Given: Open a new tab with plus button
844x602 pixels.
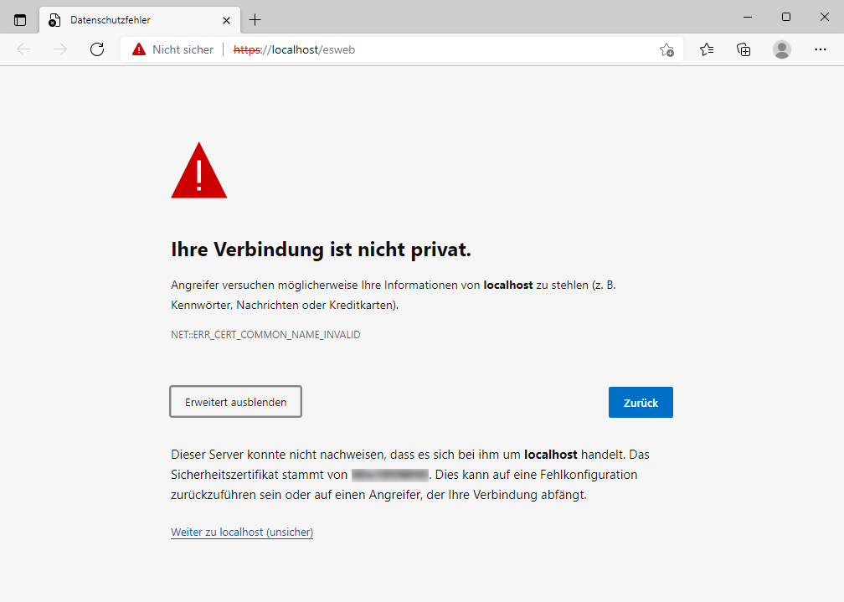Looking at the screenshot, I should point(255,20).
